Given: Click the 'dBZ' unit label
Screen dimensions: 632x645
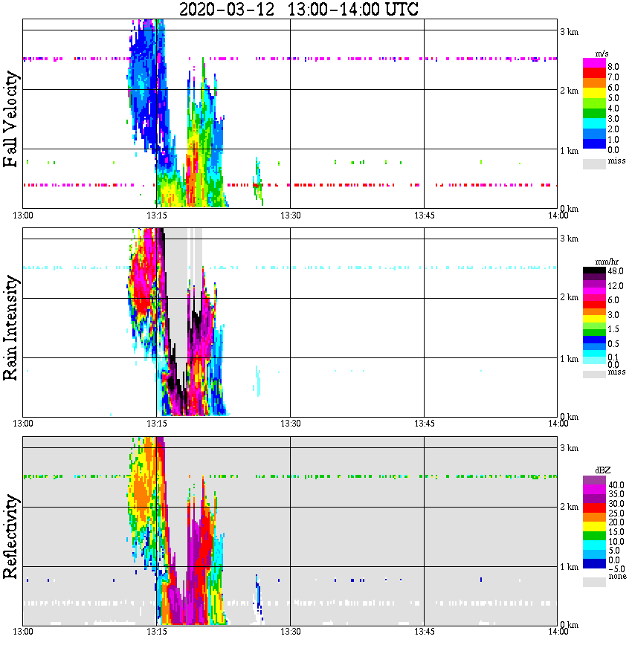Looking at the screenshot, I should tap(602, 470).
